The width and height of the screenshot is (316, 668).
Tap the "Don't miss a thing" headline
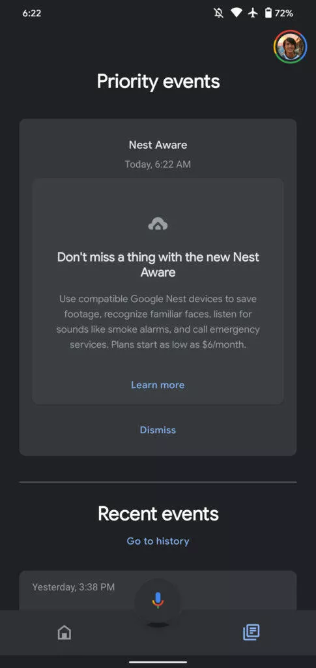158,264
